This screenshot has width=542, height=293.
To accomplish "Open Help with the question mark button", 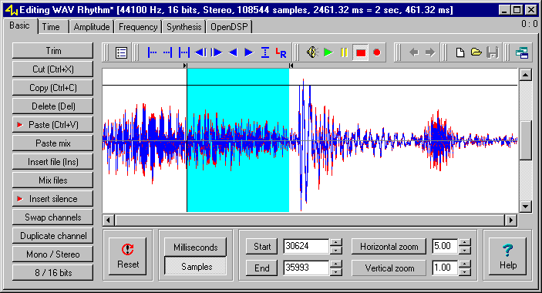I will point(508,256).
